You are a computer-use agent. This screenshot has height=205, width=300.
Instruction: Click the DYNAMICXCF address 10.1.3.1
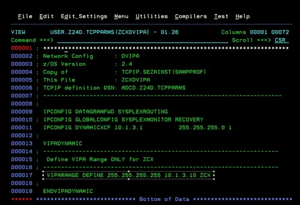point(128,127)
